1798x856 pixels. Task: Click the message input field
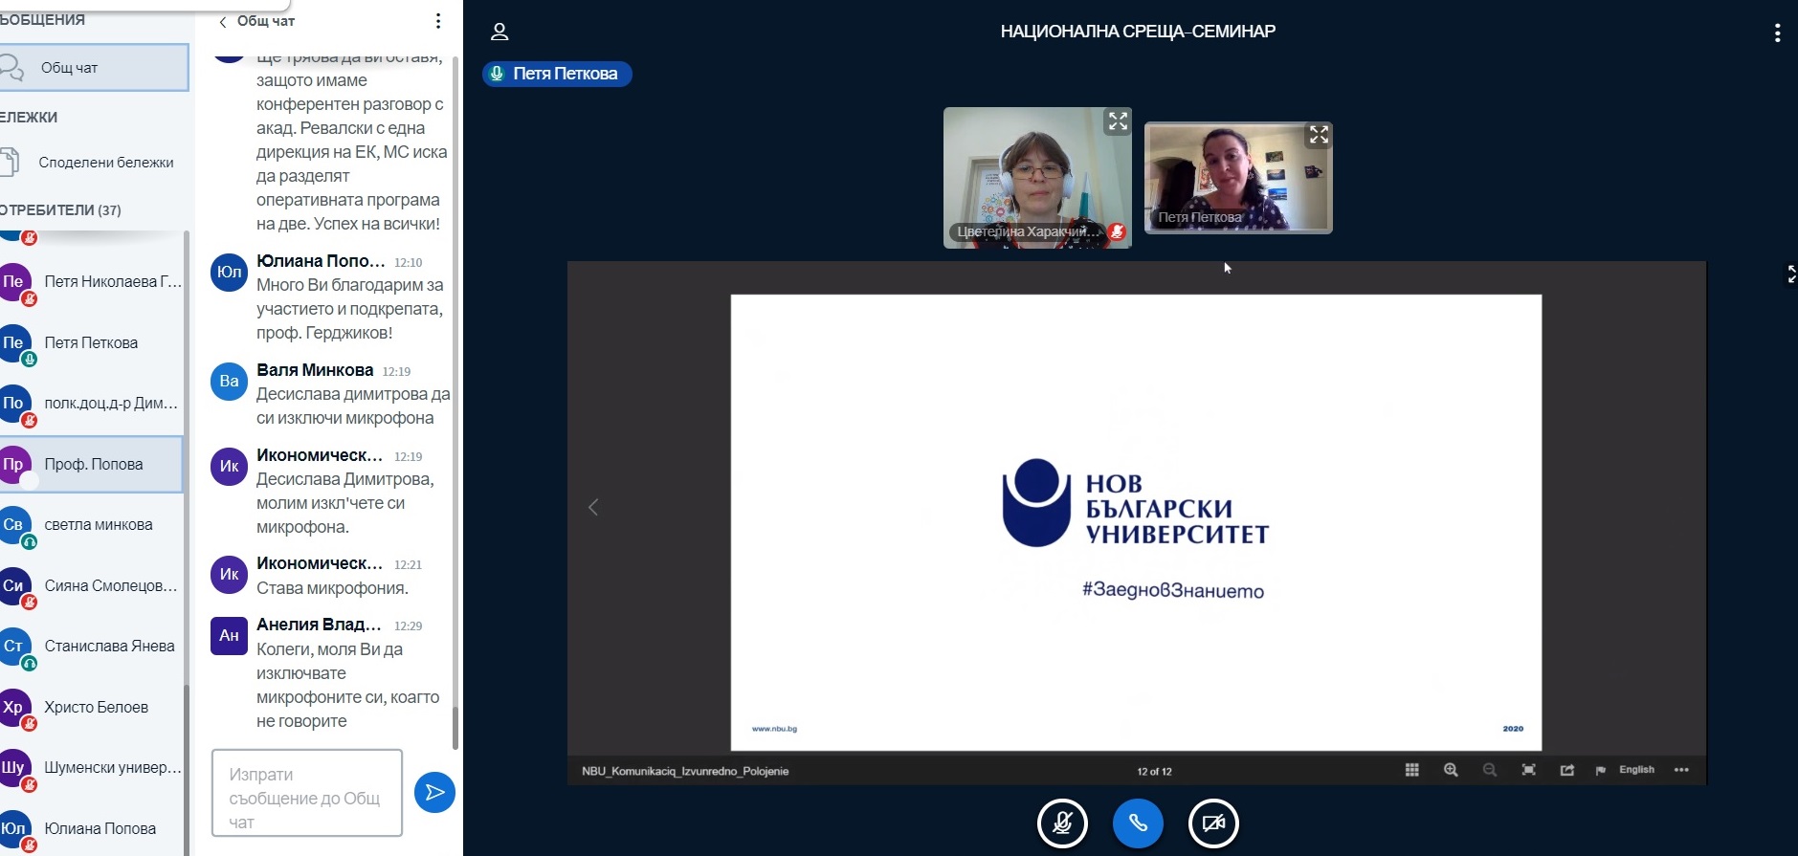tap(307, 793)
